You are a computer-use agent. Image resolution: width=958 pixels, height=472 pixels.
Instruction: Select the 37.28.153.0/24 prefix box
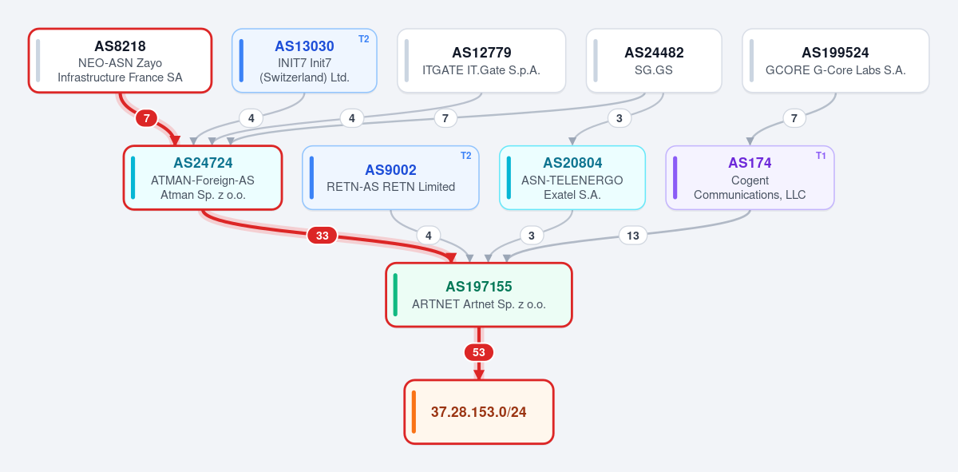click(479, 412)
